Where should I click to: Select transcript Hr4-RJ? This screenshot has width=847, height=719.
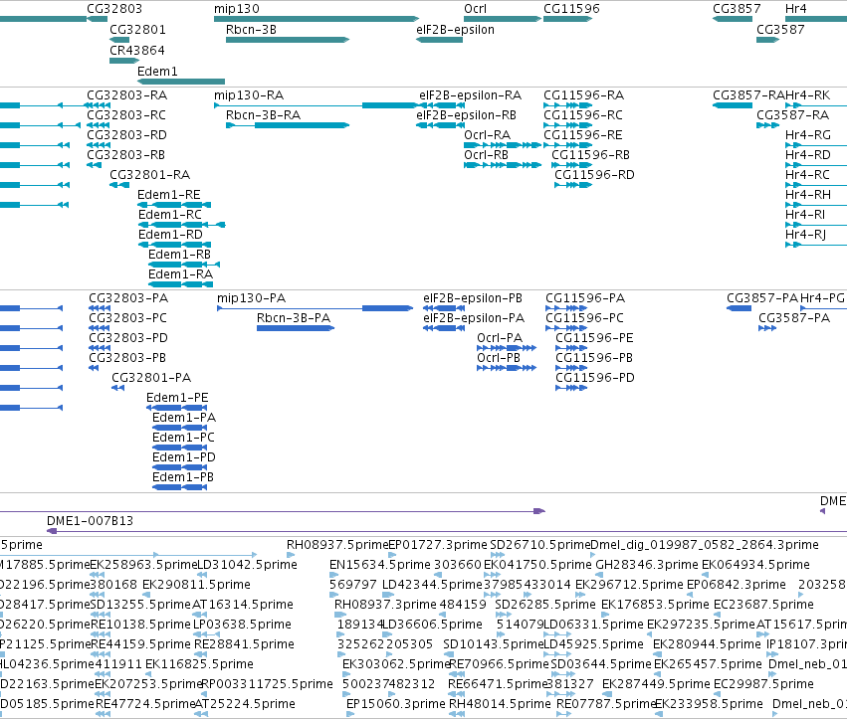pyautogui.click(x=816, y=245)
